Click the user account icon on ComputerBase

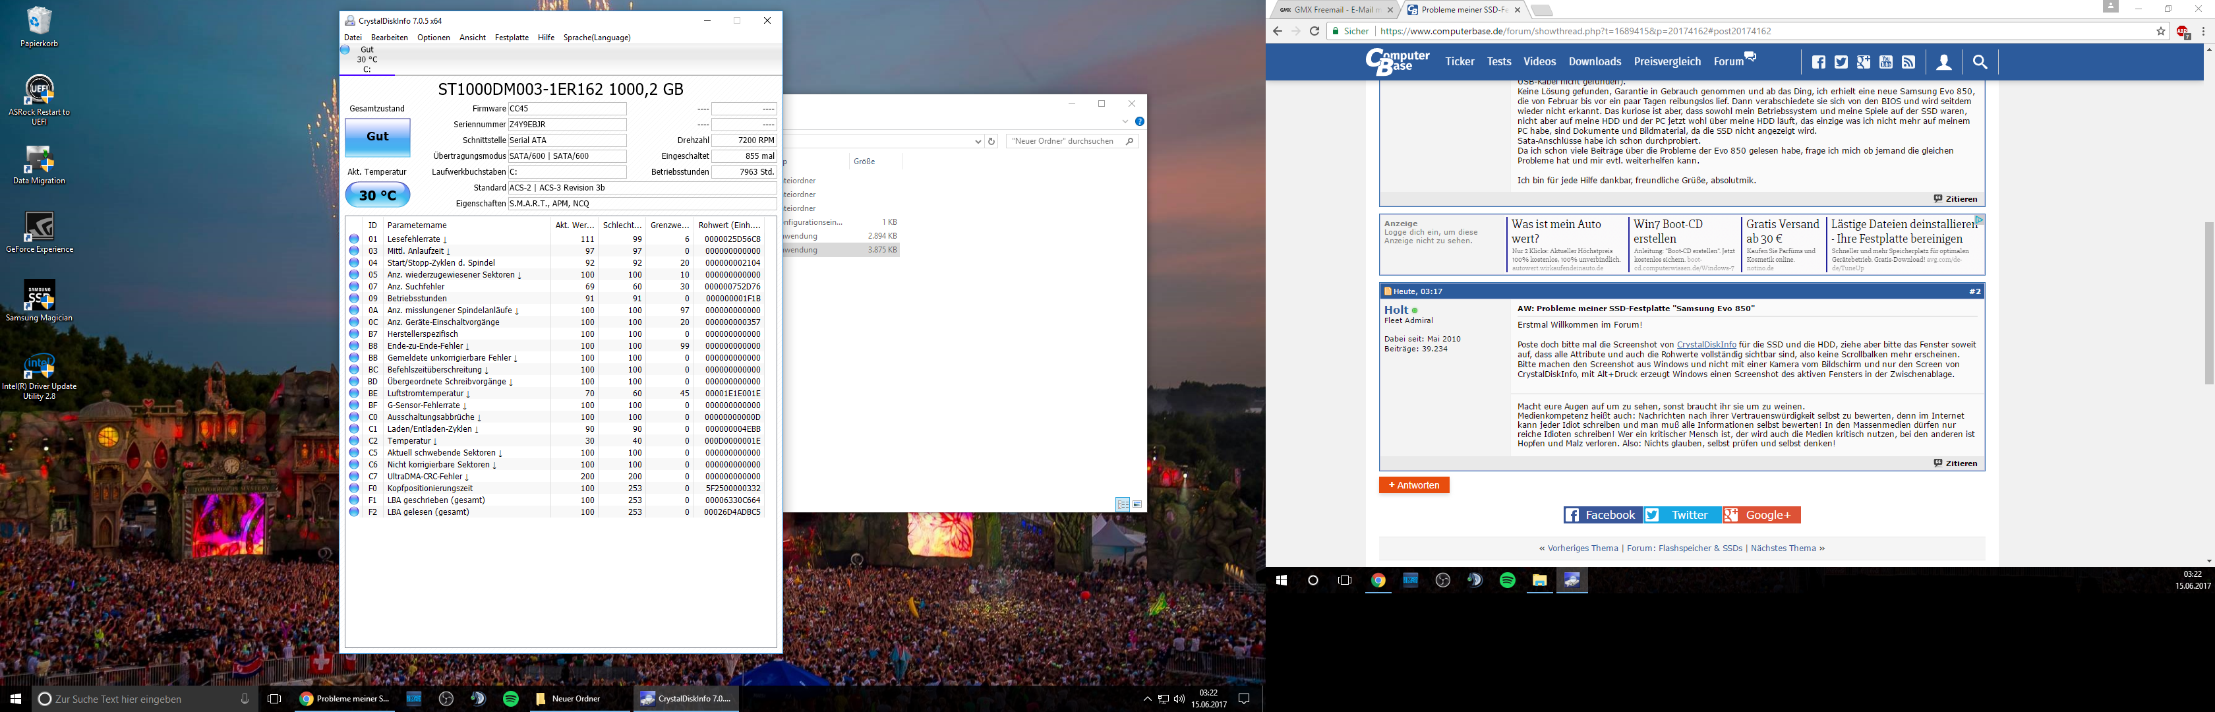(x=1943, y=62)
